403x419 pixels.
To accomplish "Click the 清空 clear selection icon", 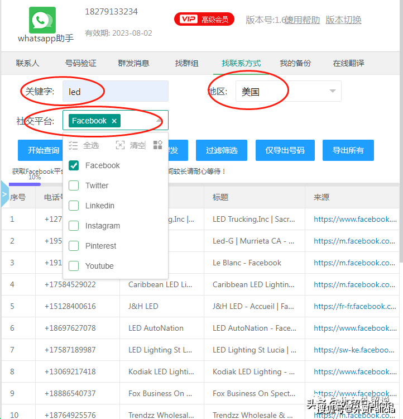I will (120, 145).
